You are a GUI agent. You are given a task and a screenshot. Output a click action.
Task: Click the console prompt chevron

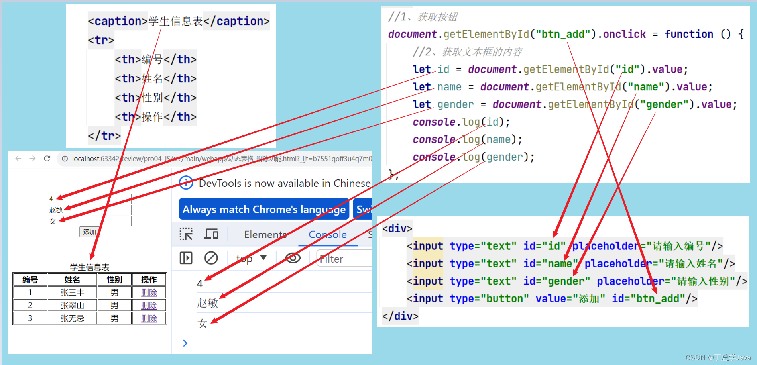(185, 343)
